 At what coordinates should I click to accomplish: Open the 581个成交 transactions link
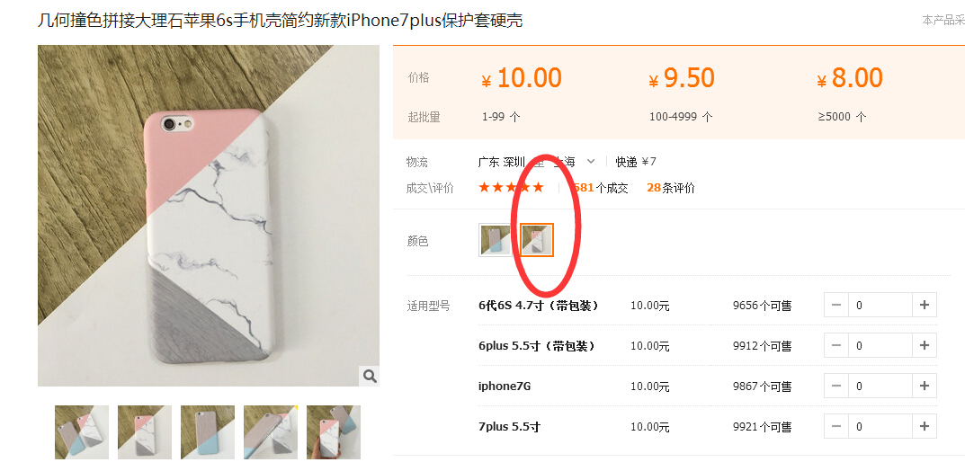601,188
